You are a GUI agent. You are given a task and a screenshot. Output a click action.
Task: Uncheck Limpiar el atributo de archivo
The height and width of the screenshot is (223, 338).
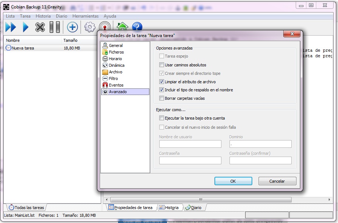tap(161, 81)
